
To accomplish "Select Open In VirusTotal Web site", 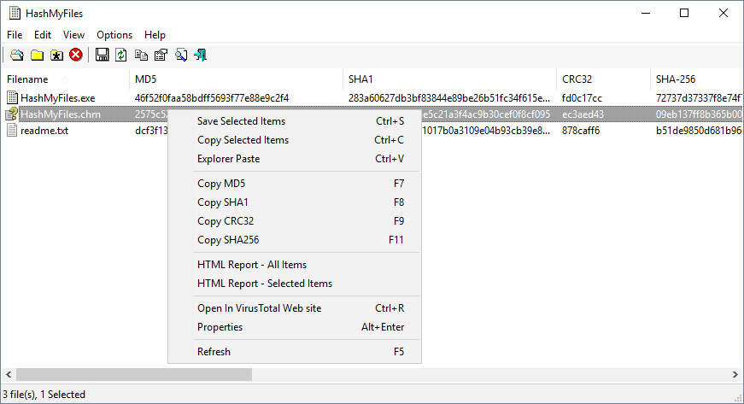I will coord(259,308).
